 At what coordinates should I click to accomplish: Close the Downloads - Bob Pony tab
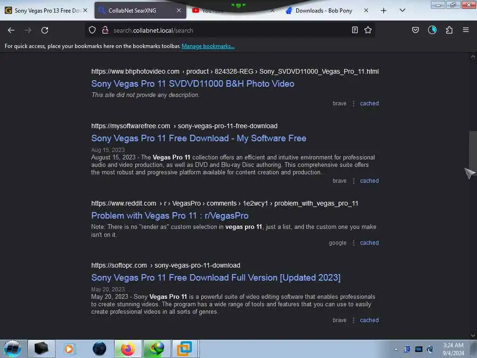[x=366, y=10]
